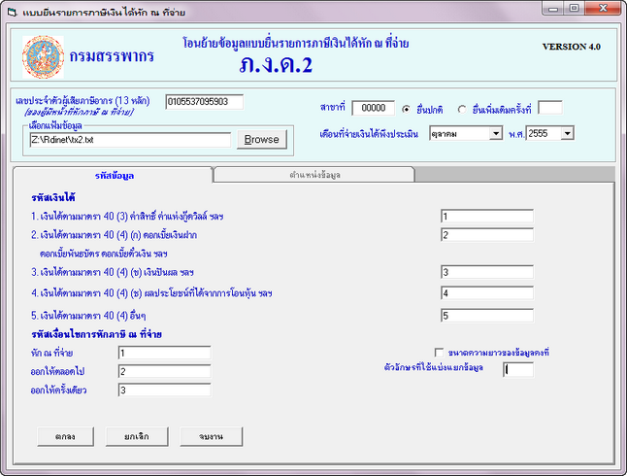Switch to the ตำแหน่งข้อมูล tab

click(314, 175)
